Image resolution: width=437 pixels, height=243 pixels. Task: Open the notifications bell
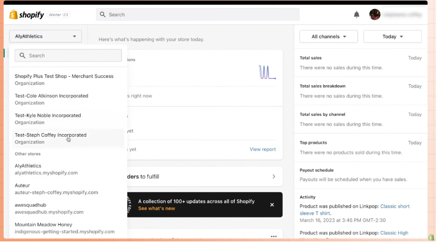[356, 14]
